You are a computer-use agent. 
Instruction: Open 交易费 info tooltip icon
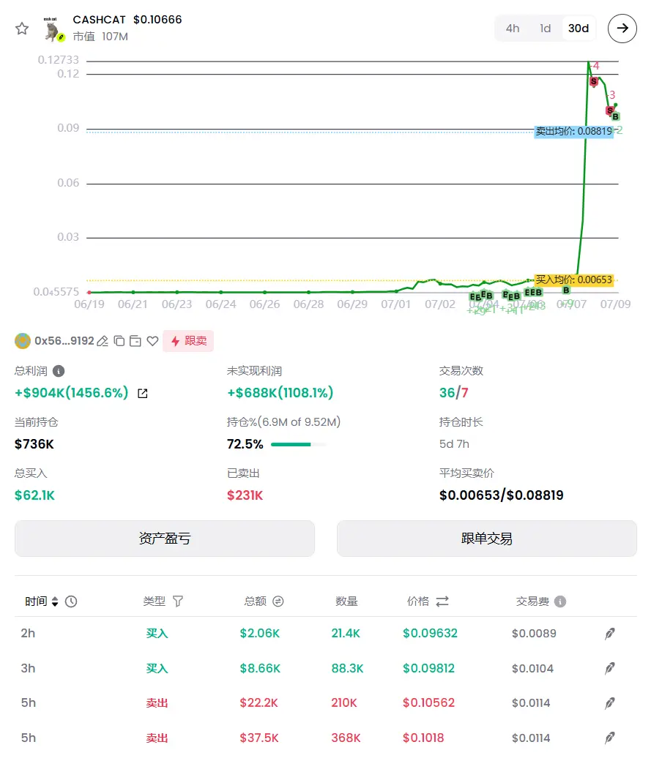(560, 601)
